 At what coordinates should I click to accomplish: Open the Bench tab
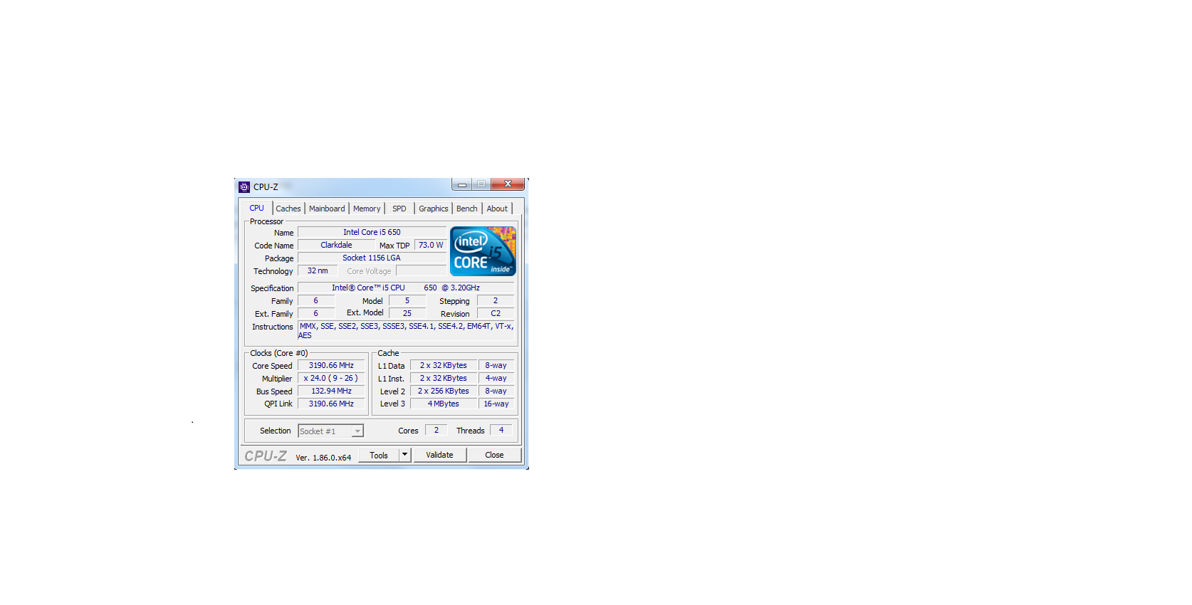[x=467, y=209]
